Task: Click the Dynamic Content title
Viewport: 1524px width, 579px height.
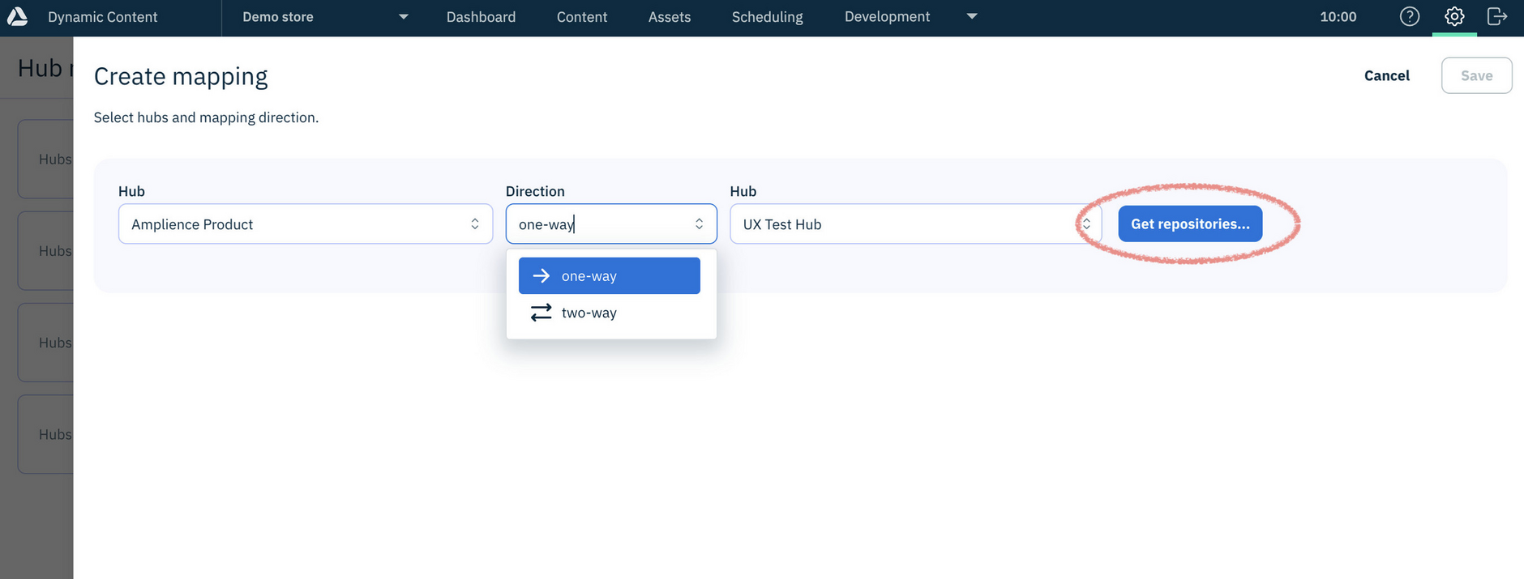Action: (x=103, y=17)
